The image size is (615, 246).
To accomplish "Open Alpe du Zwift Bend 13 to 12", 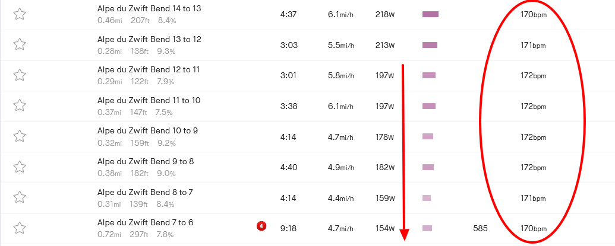I will point(149,39).
